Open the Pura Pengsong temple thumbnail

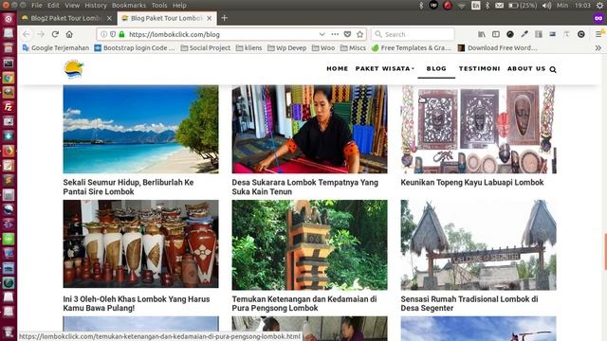tap(310, 245)
